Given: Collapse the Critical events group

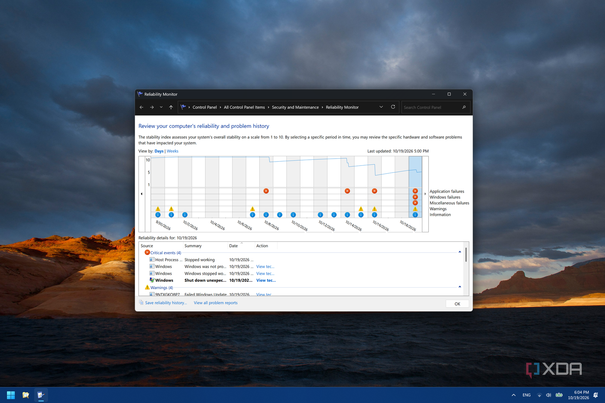Looking at the screenshot, I should click(460, 252).
